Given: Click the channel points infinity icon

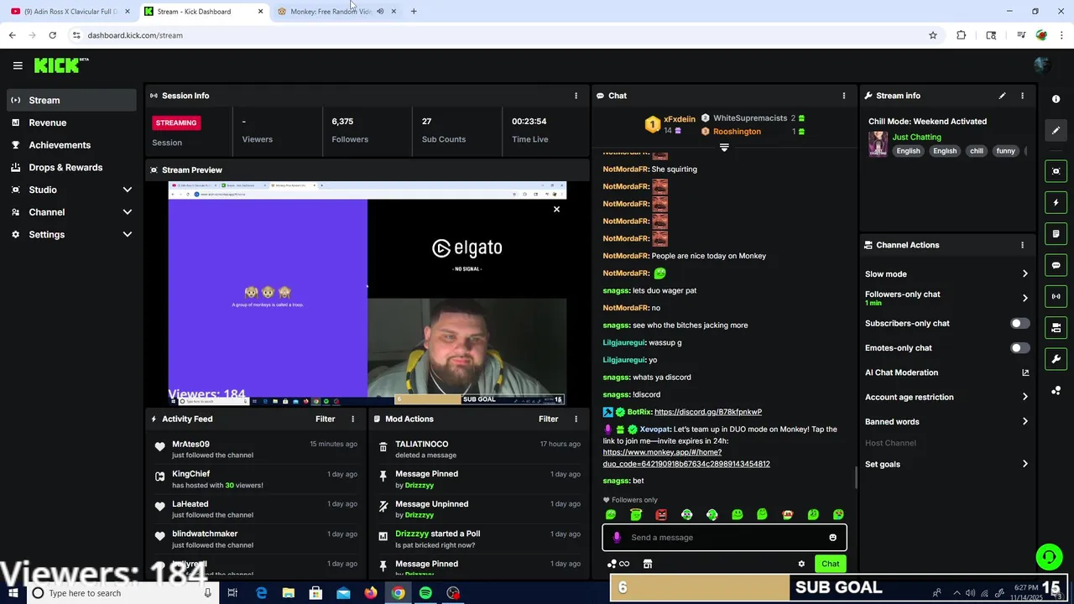Looking at the screenshot, I should [x=618, y=564].
